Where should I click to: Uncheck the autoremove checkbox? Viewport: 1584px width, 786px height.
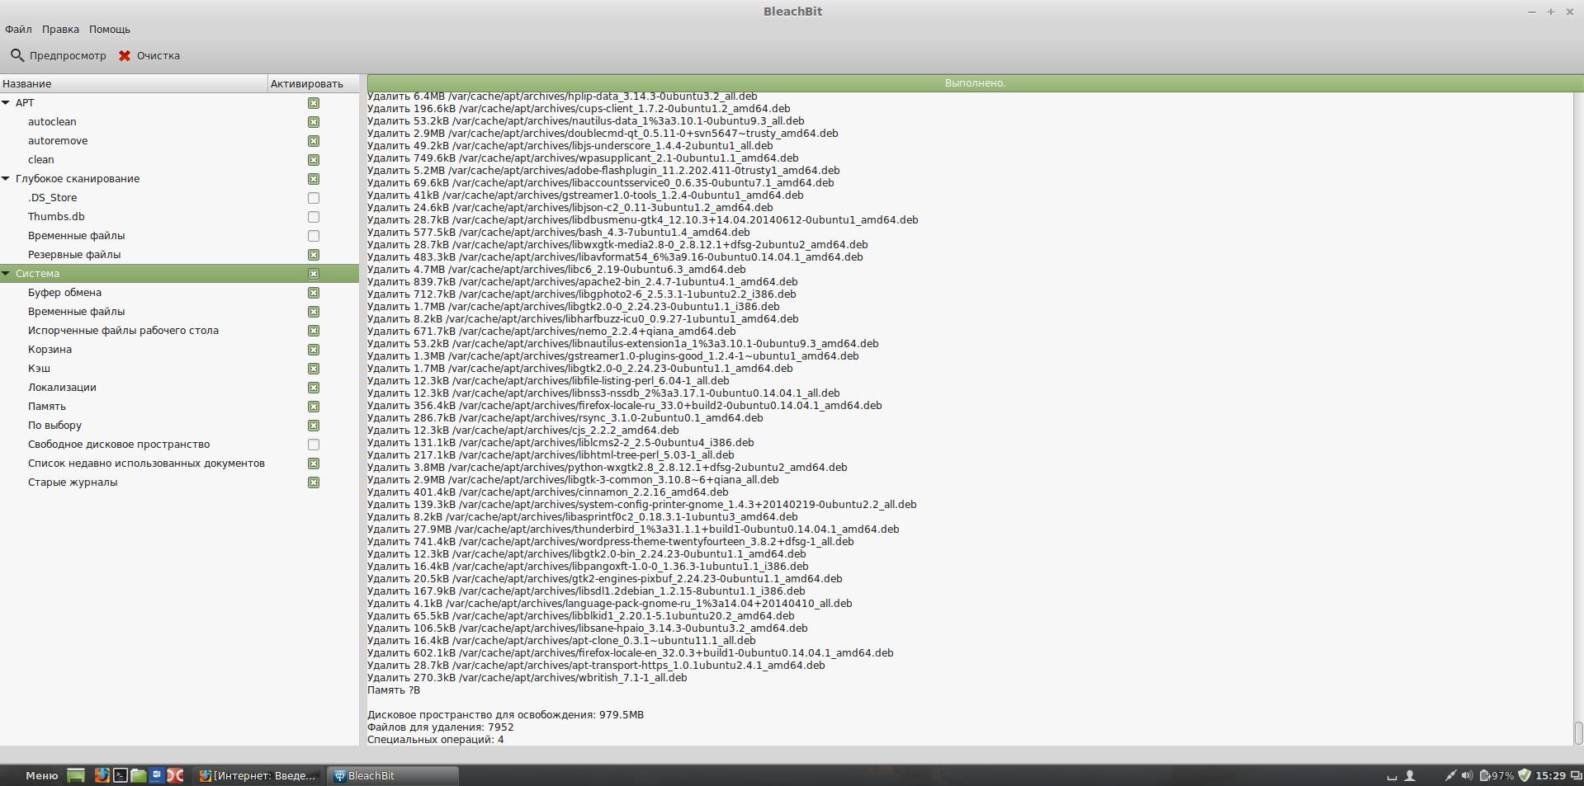pyautogui.click(x=314, y=141)
